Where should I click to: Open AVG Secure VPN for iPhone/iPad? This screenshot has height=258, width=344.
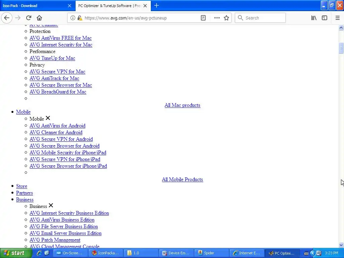65,159
